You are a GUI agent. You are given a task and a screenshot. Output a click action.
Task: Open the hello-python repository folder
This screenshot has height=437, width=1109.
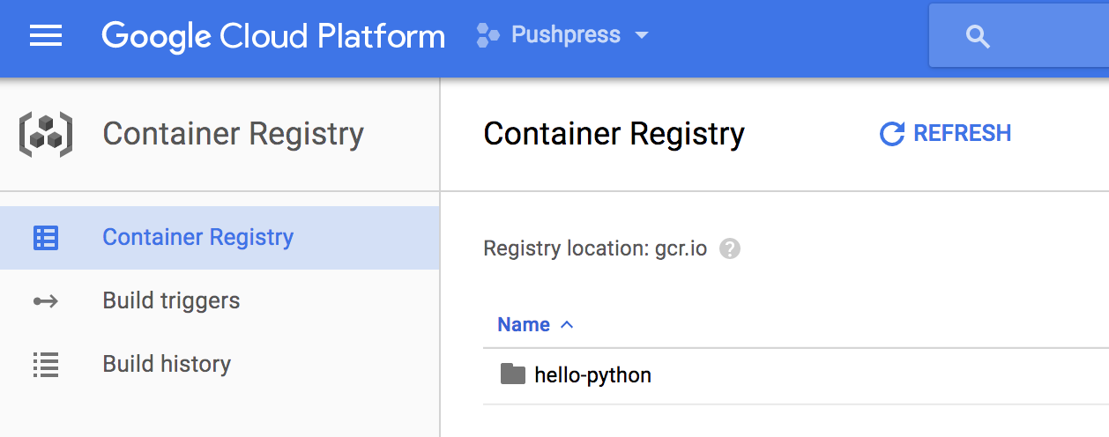coord(592,375)
